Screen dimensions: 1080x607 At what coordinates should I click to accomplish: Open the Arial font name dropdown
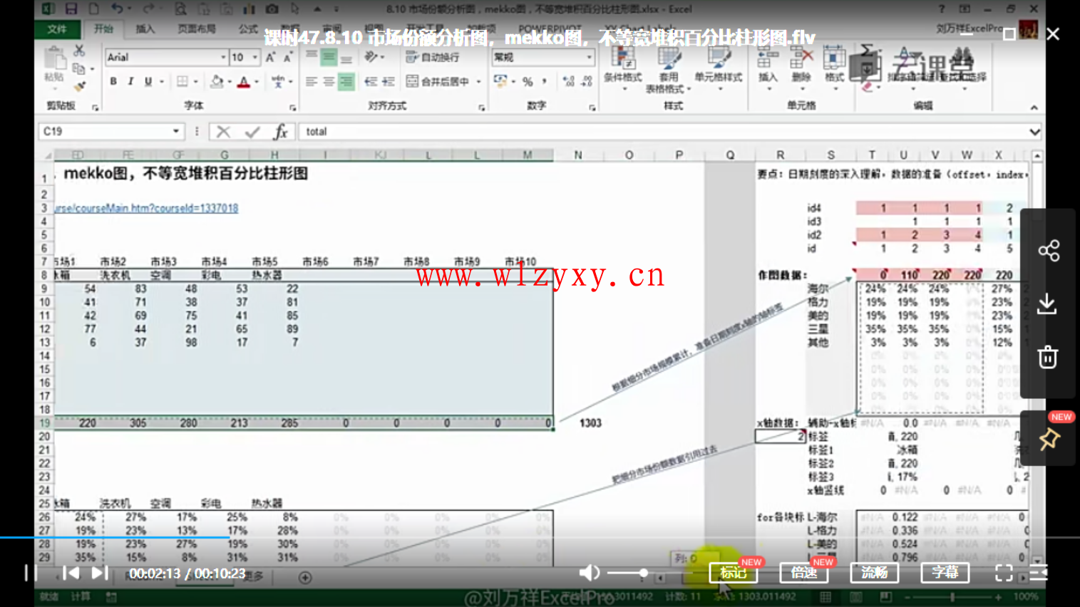222,57
